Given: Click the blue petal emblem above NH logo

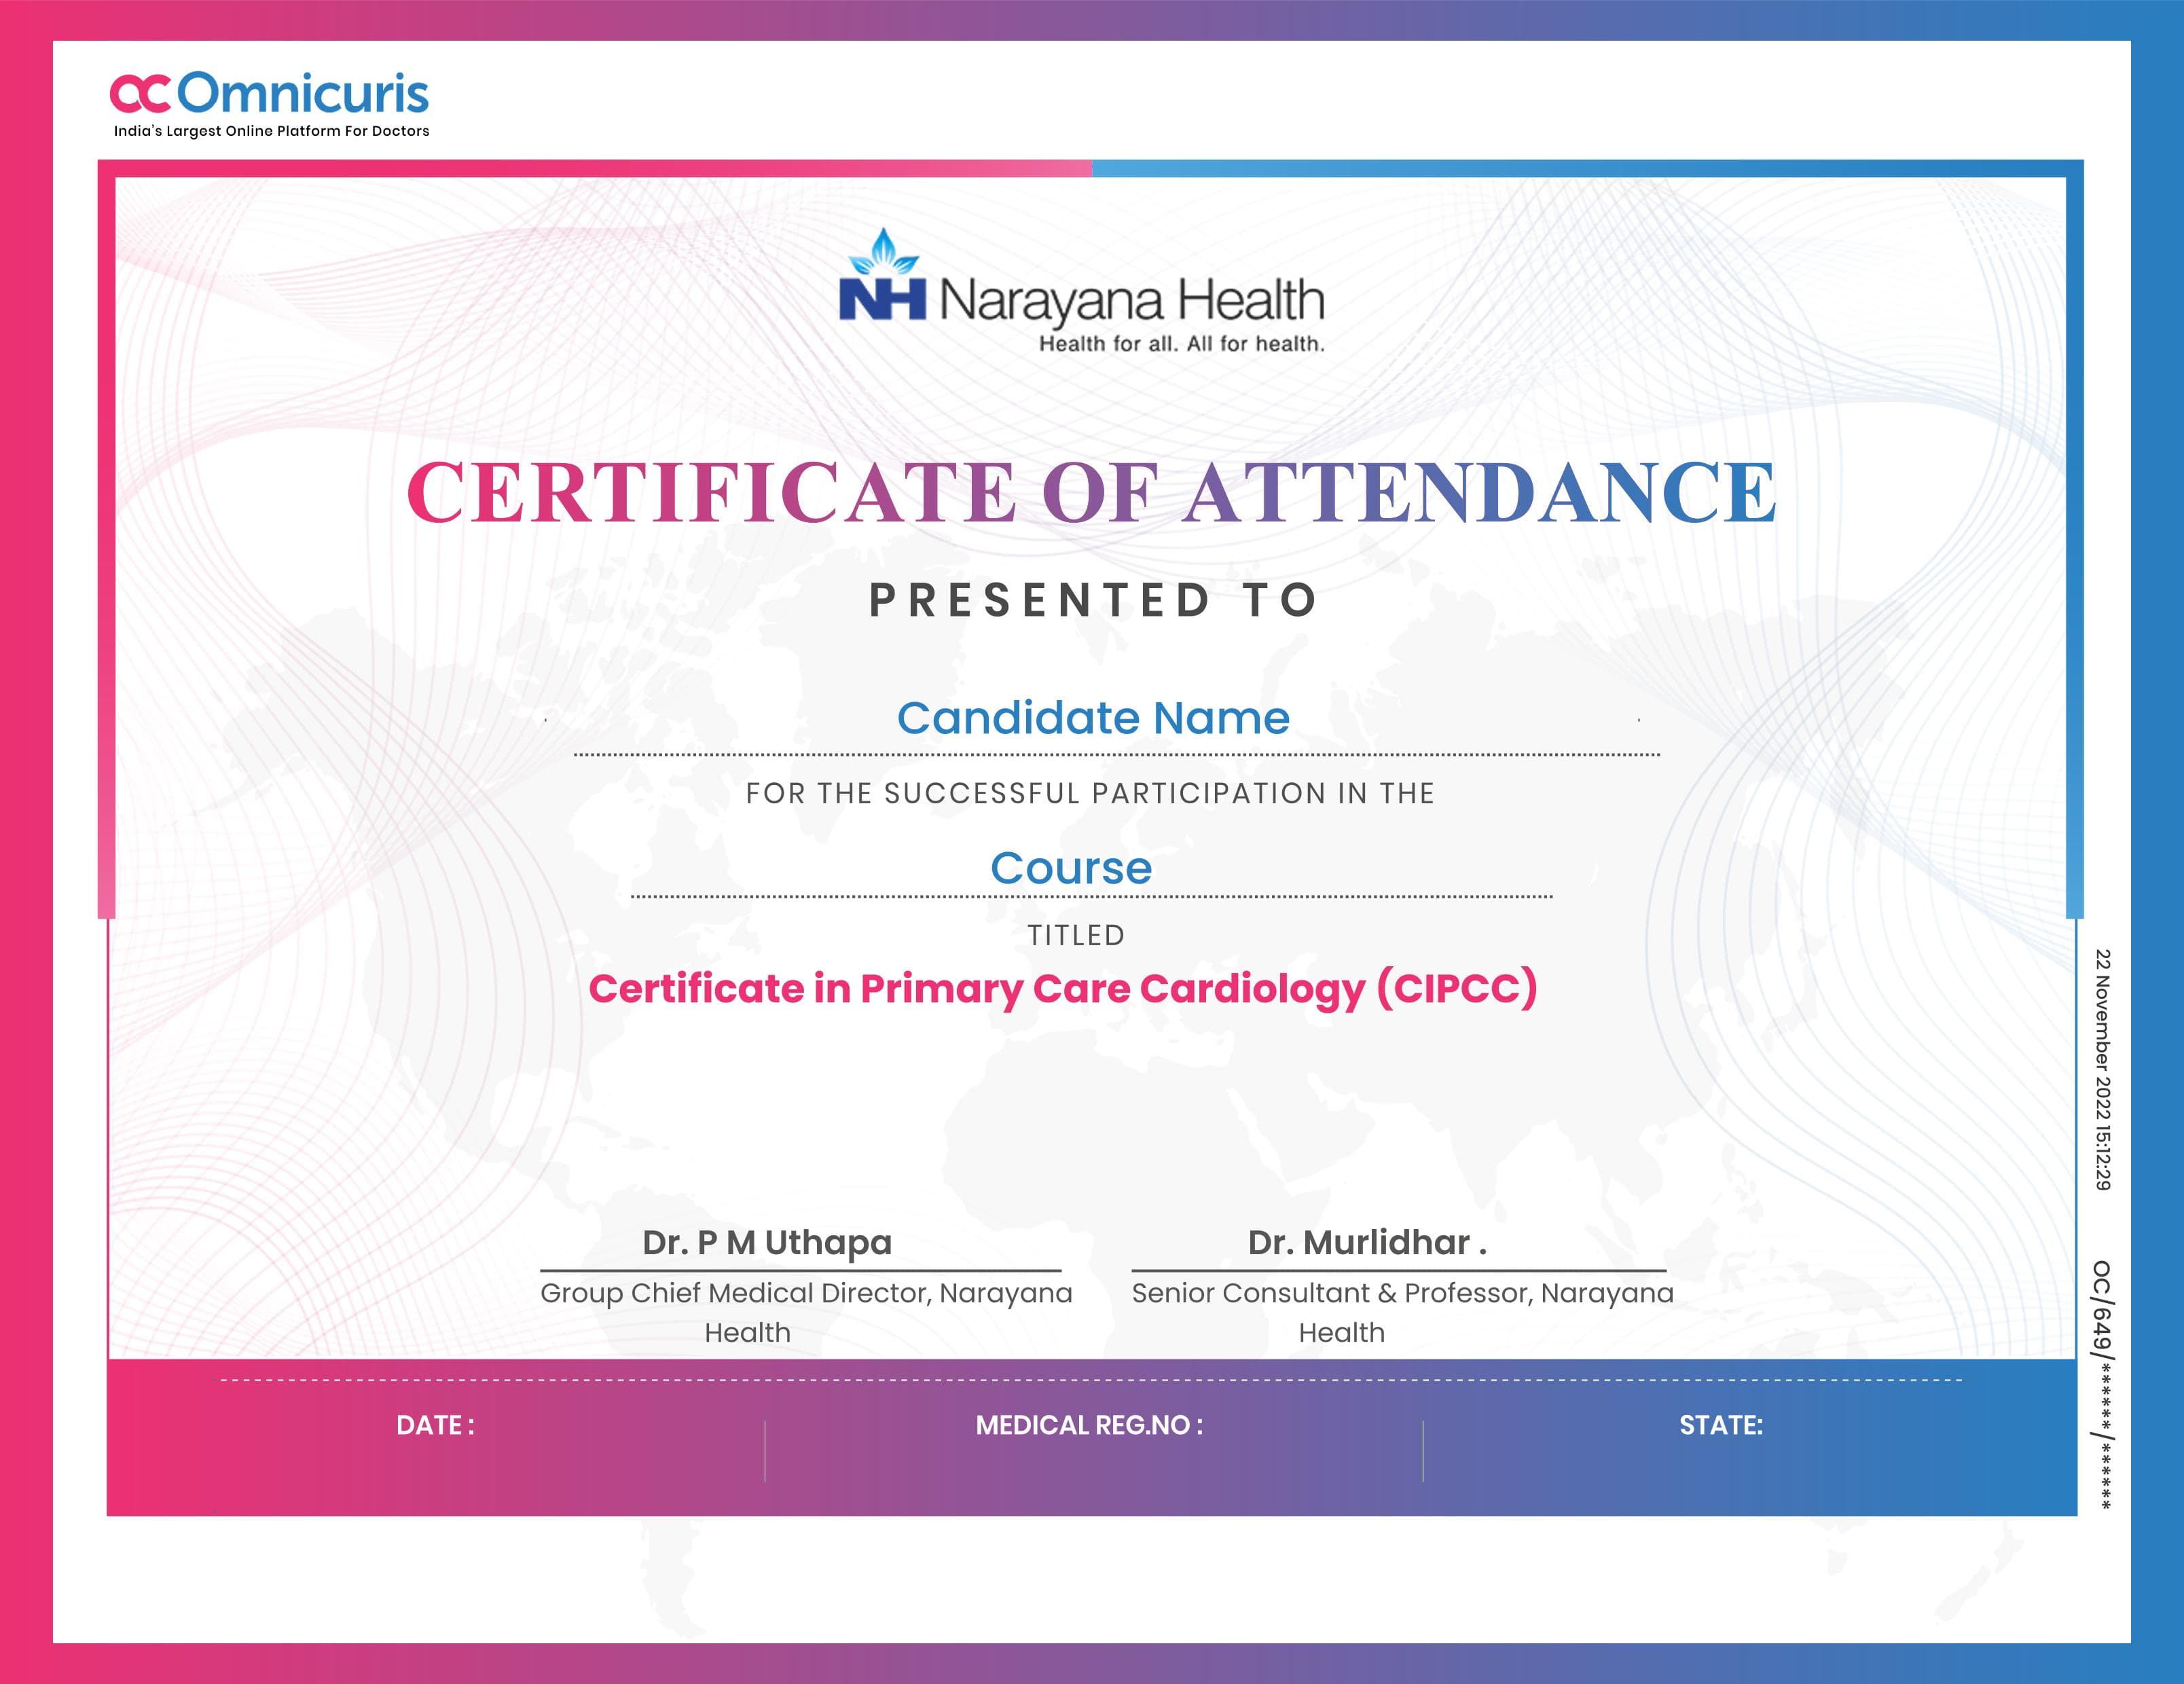Looking at the screenshot, I should coord(884,250).
